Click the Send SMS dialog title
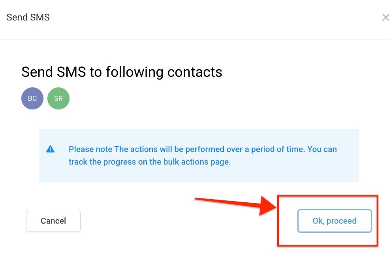The image size is (391, 263). pos(28,17)
